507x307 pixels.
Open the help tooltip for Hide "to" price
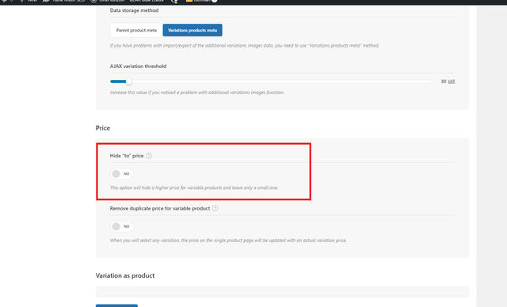(149, 156)
